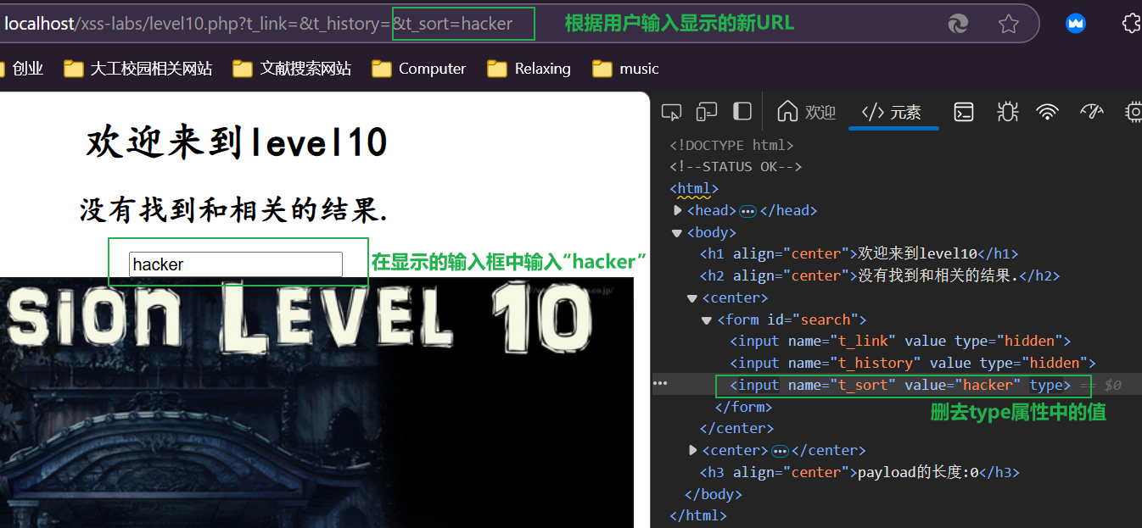Screen dimensions: 1142x528
Task: Open the row actions ellipsis beside t_sort
Action: click(x=660, y=384)
